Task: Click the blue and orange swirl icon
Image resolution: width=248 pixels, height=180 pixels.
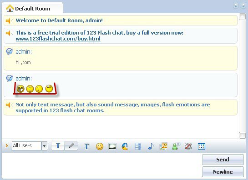Action: [125, 146]
